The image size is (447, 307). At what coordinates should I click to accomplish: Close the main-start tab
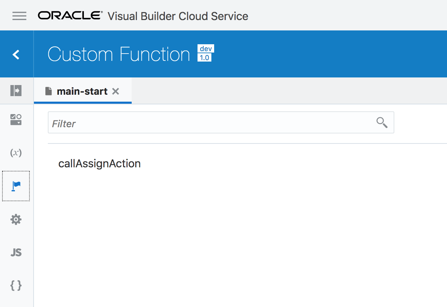pyautogui.click(x=115, y=91)
